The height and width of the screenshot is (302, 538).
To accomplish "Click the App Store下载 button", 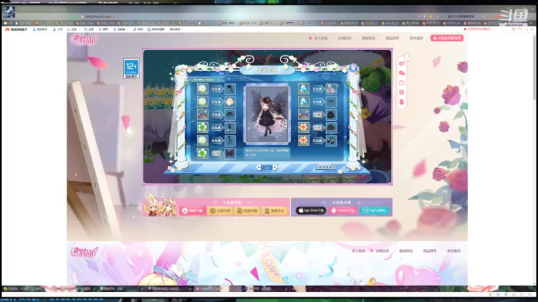I will pos(311,210).
